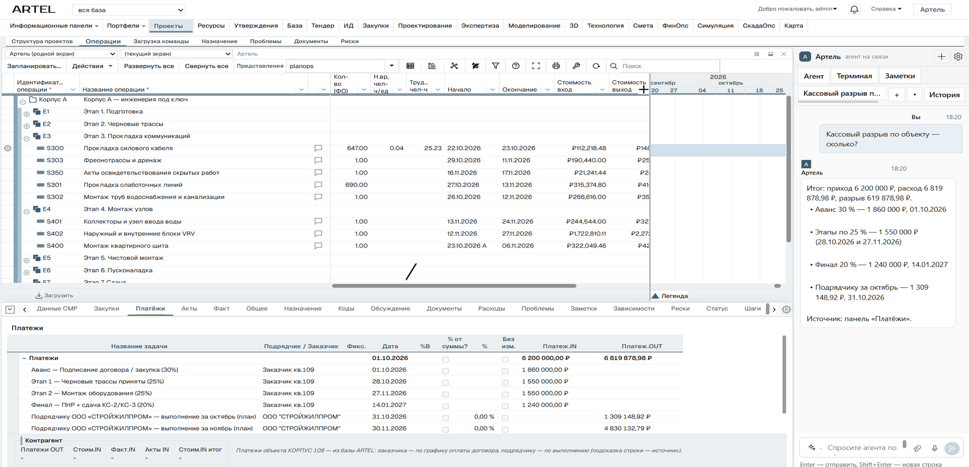
Task: Click the agent prompt input field
Action: coord(861,448)
